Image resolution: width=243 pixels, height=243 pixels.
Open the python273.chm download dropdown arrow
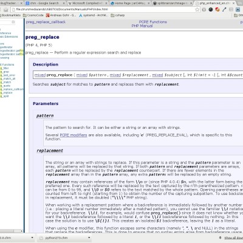89,238
